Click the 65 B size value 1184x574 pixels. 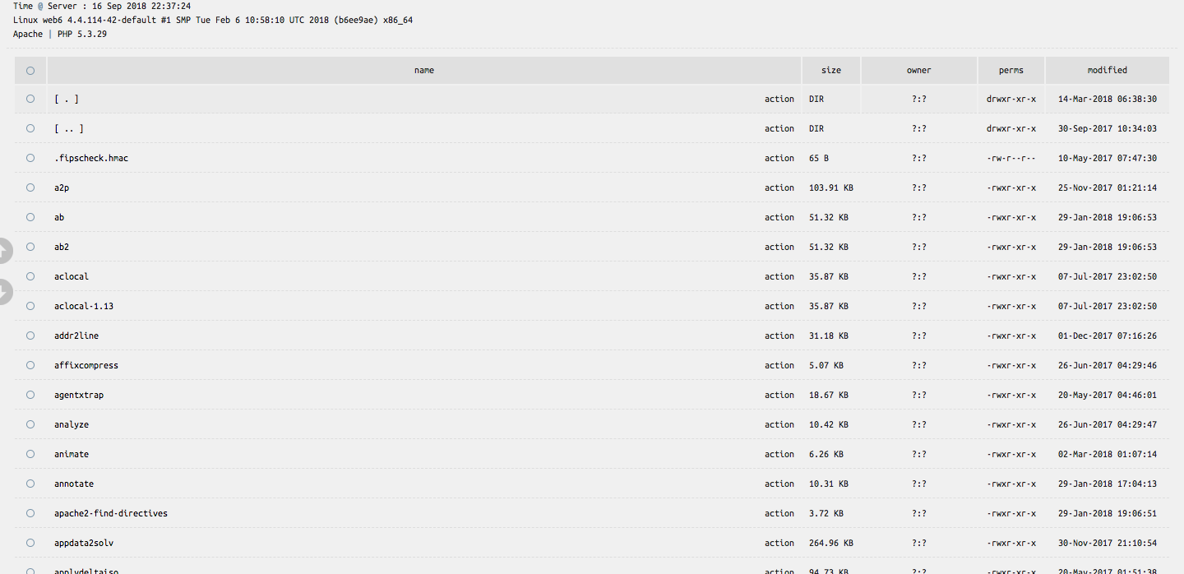819,158
